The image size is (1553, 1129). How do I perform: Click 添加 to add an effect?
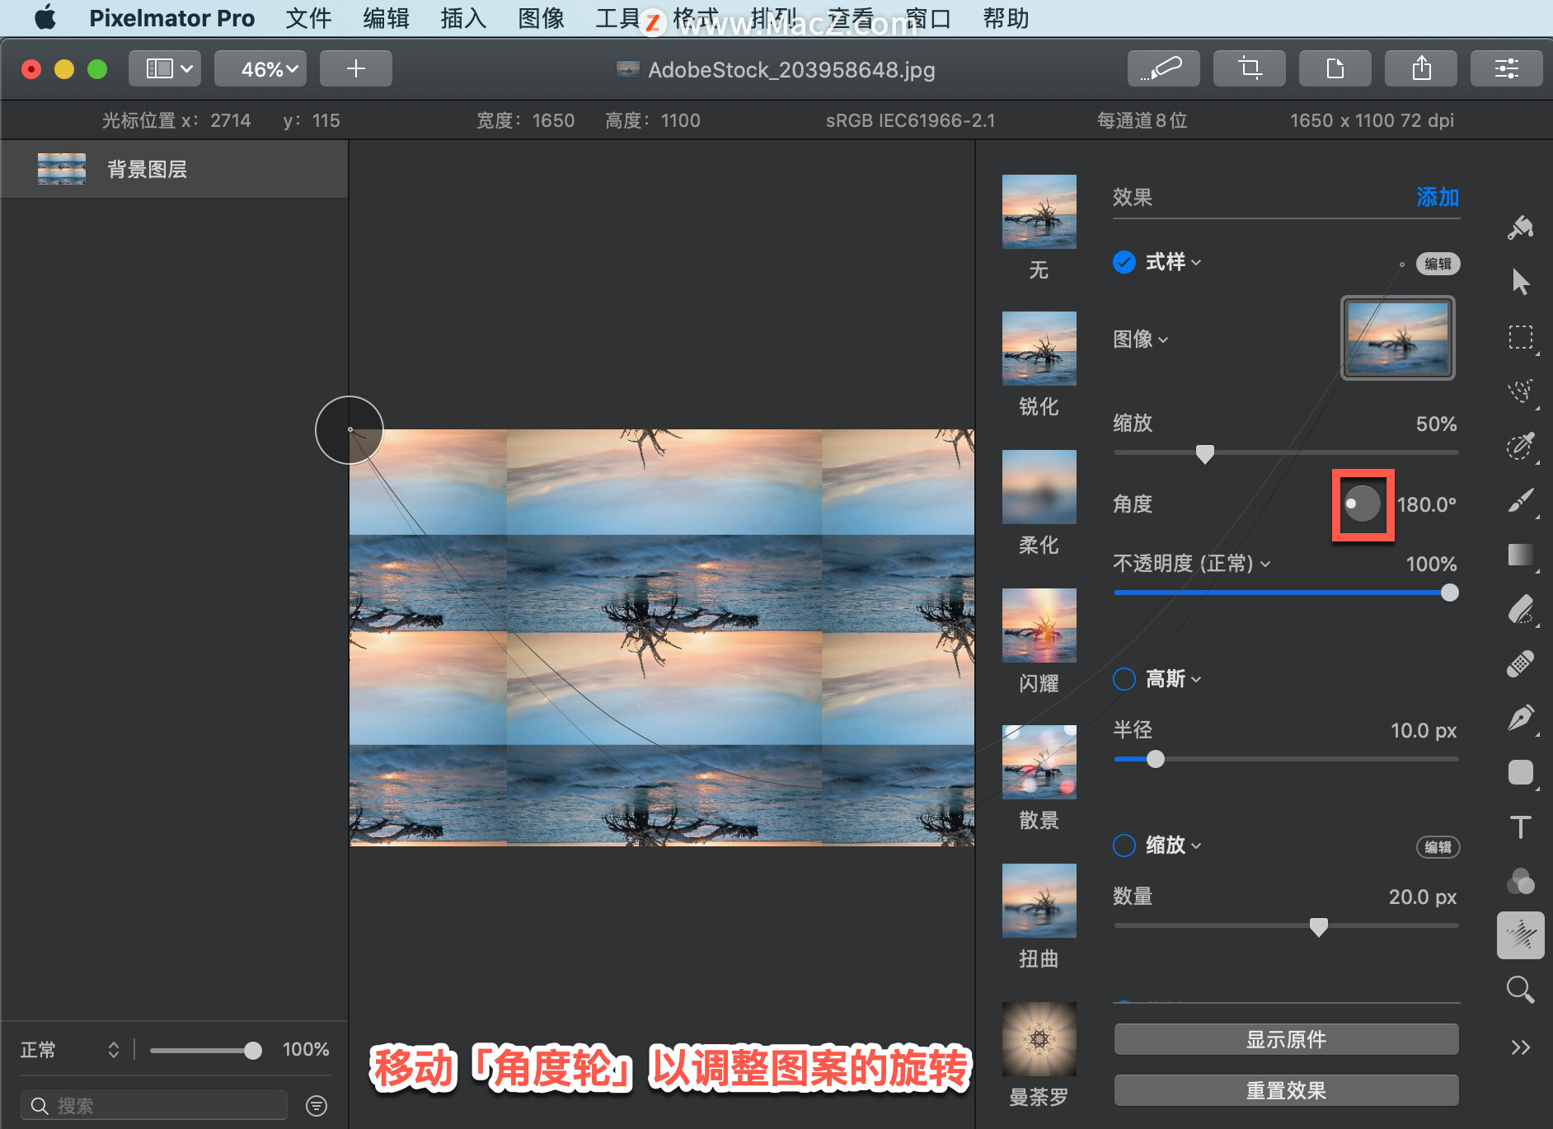[x=1438, y=198]
